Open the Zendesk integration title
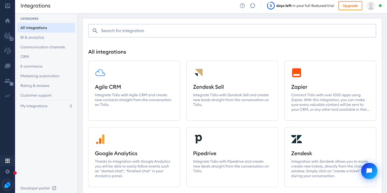 tap(302, 153)
